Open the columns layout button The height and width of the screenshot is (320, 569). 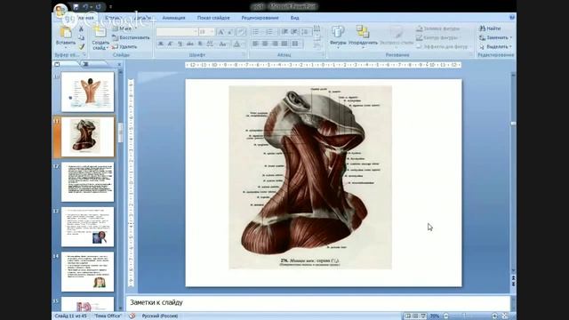(x=296, y=44)
